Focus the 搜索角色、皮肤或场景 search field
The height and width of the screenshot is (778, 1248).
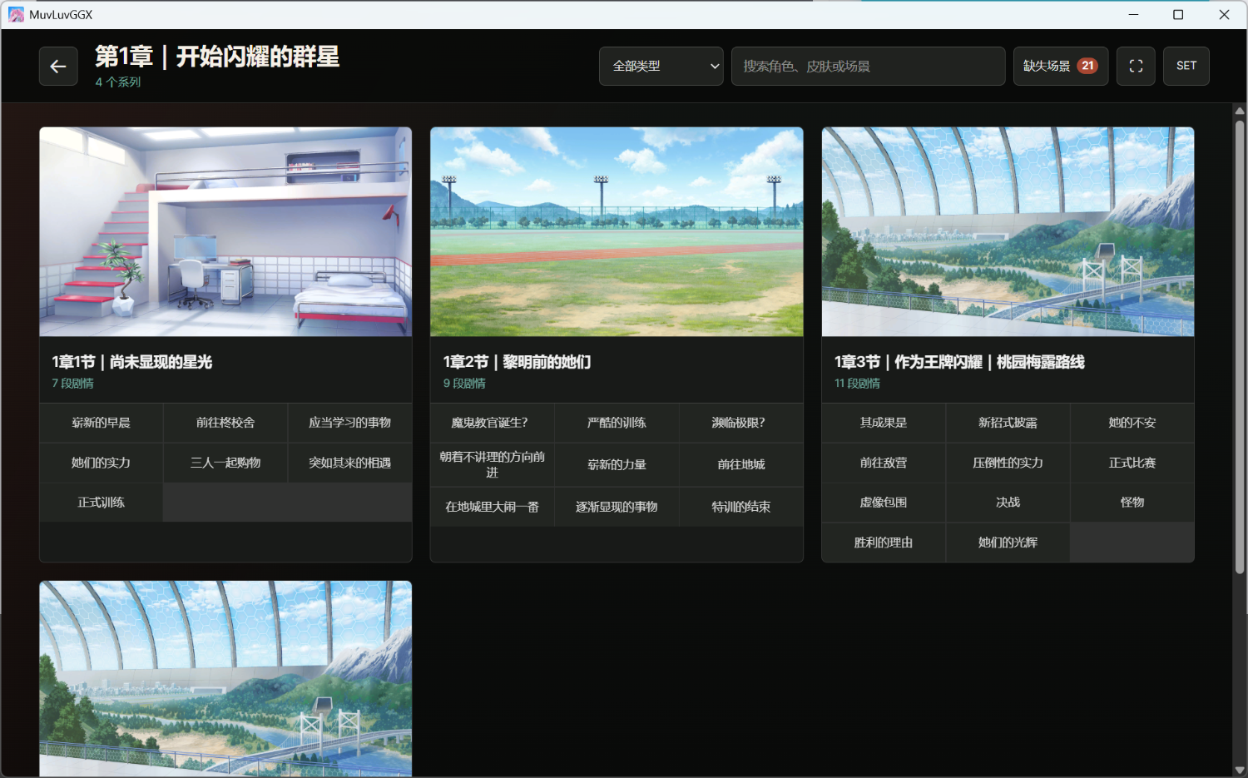pos(869,66)
